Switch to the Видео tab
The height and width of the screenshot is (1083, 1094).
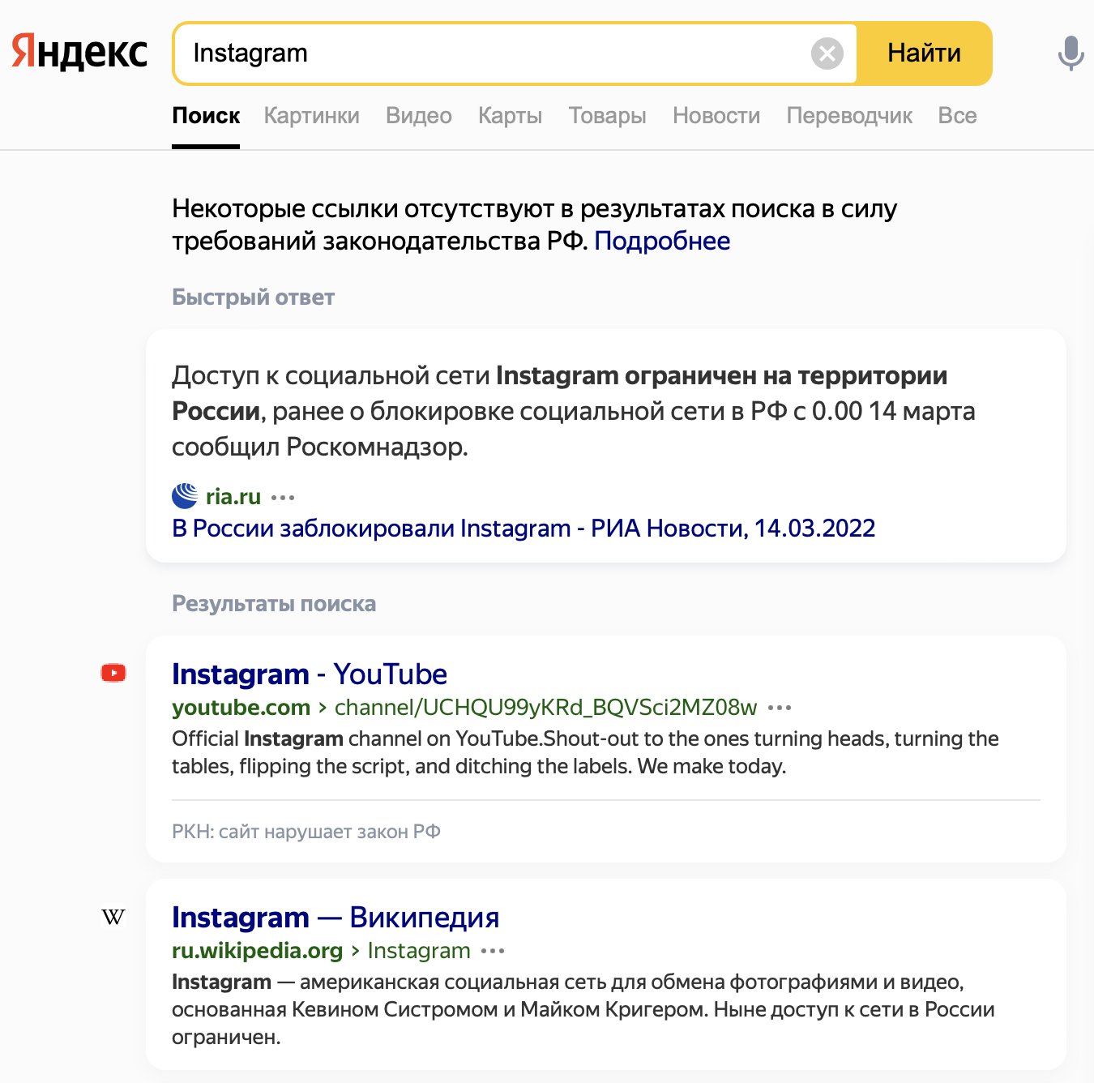click(x=419, y=116)
